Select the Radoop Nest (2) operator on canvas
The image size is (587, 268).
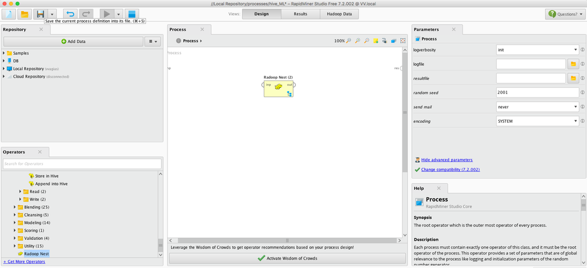click(278, 89)
